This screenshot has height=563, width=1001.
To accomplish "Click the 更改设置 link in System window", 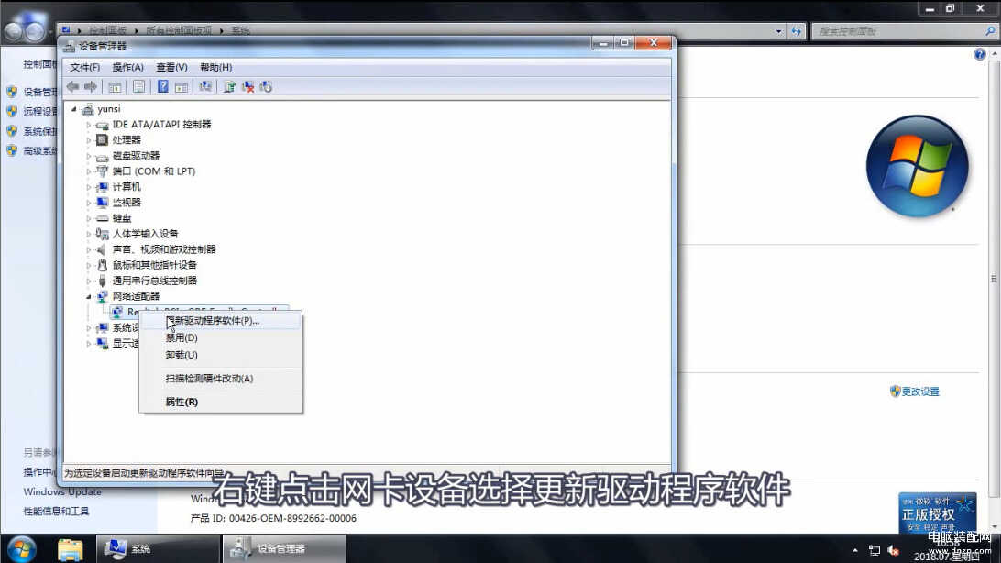I will point(920,392).
